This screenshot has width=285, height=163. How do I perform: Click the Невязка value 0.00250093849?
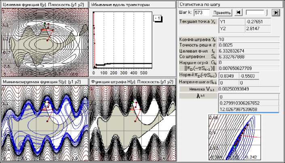coord(248,88)
